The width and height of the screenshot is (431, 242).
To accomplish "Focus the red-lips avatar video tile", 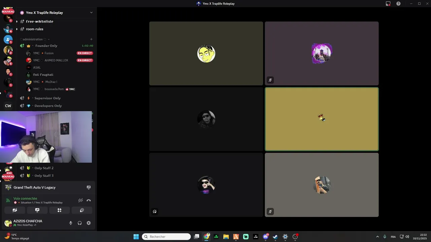I will pos(206,185).
